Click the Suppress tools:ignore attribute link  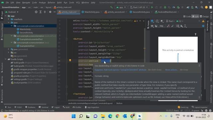(x=120, y=70)
